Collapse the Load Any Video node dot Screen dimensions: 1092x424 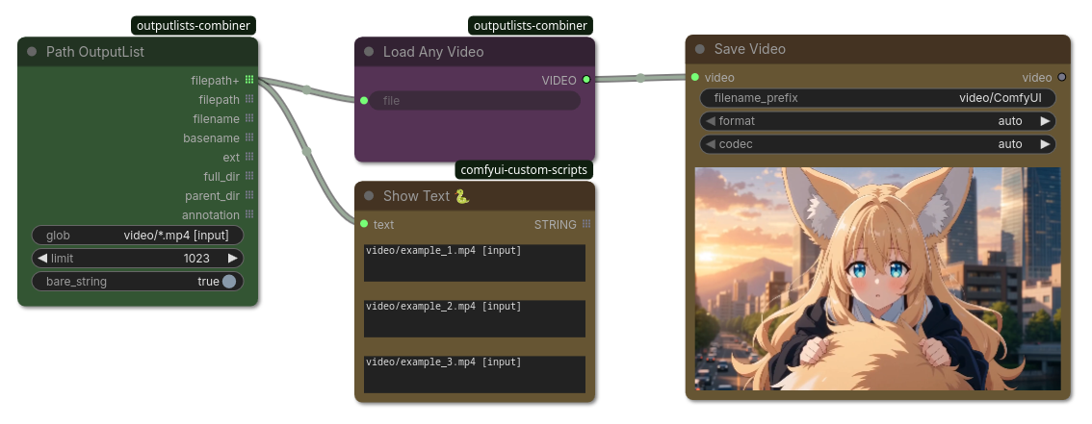pyautogui.click(x=369, y=52)
